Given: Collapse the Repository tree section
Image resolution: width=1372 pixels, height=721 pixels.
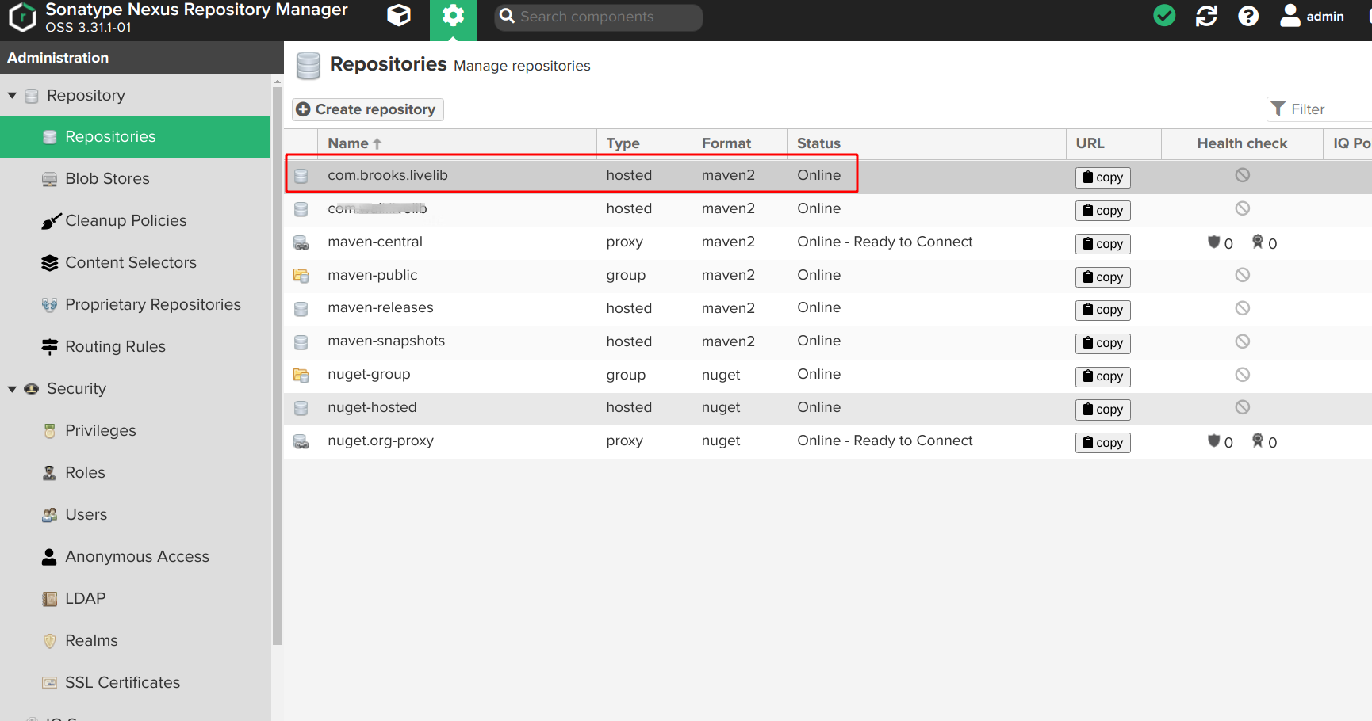Looking at the screenshot, I should point(12,95).
